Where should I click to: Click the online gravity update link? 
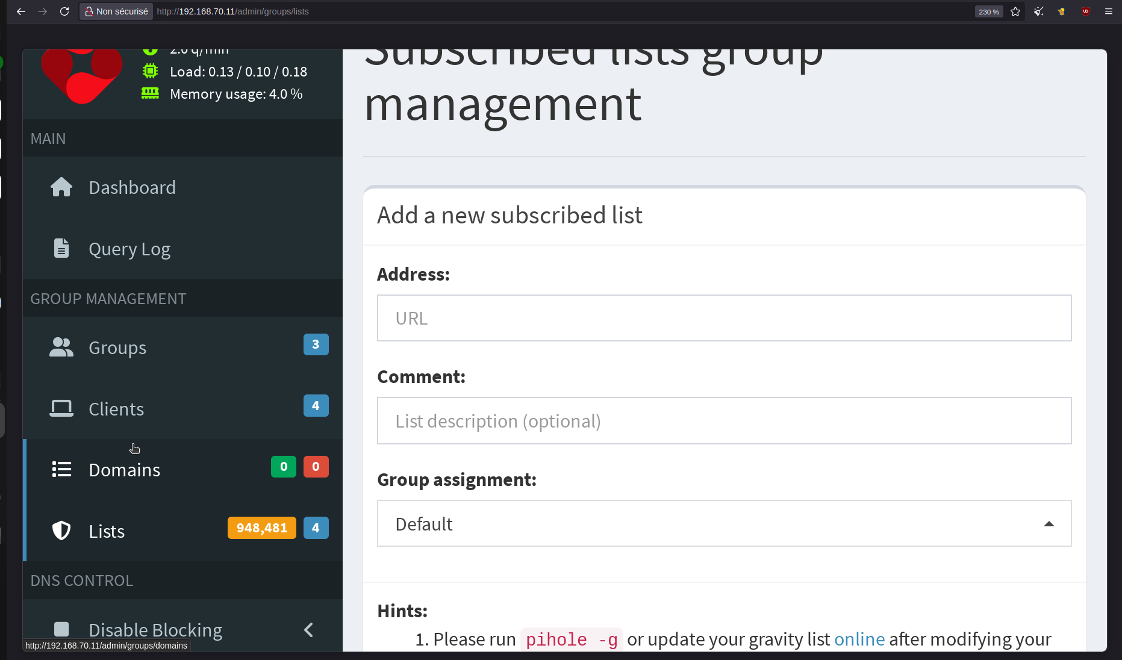[x=859, y=639]
